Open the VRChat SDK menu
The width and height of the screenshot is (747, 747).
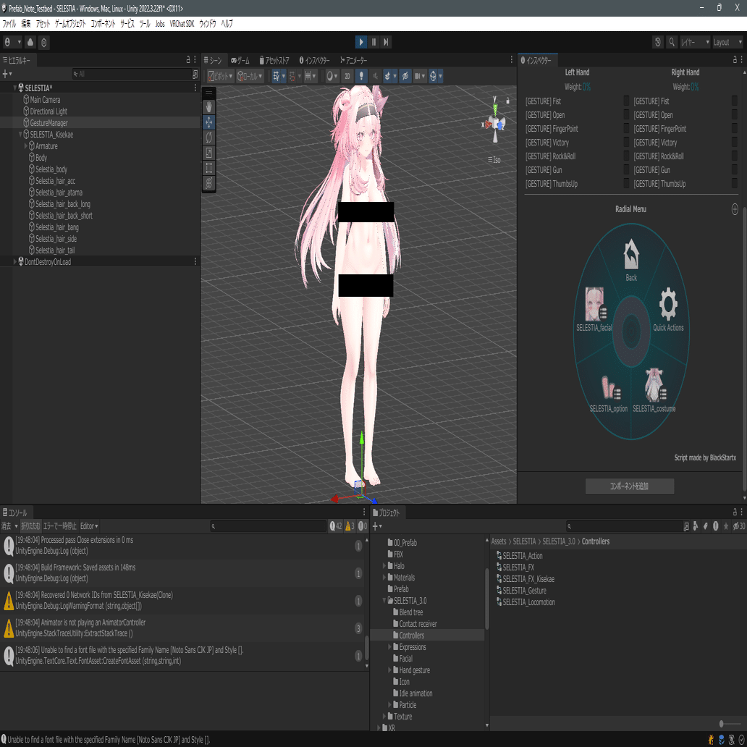pyautogui.click(x=182, y=23)
